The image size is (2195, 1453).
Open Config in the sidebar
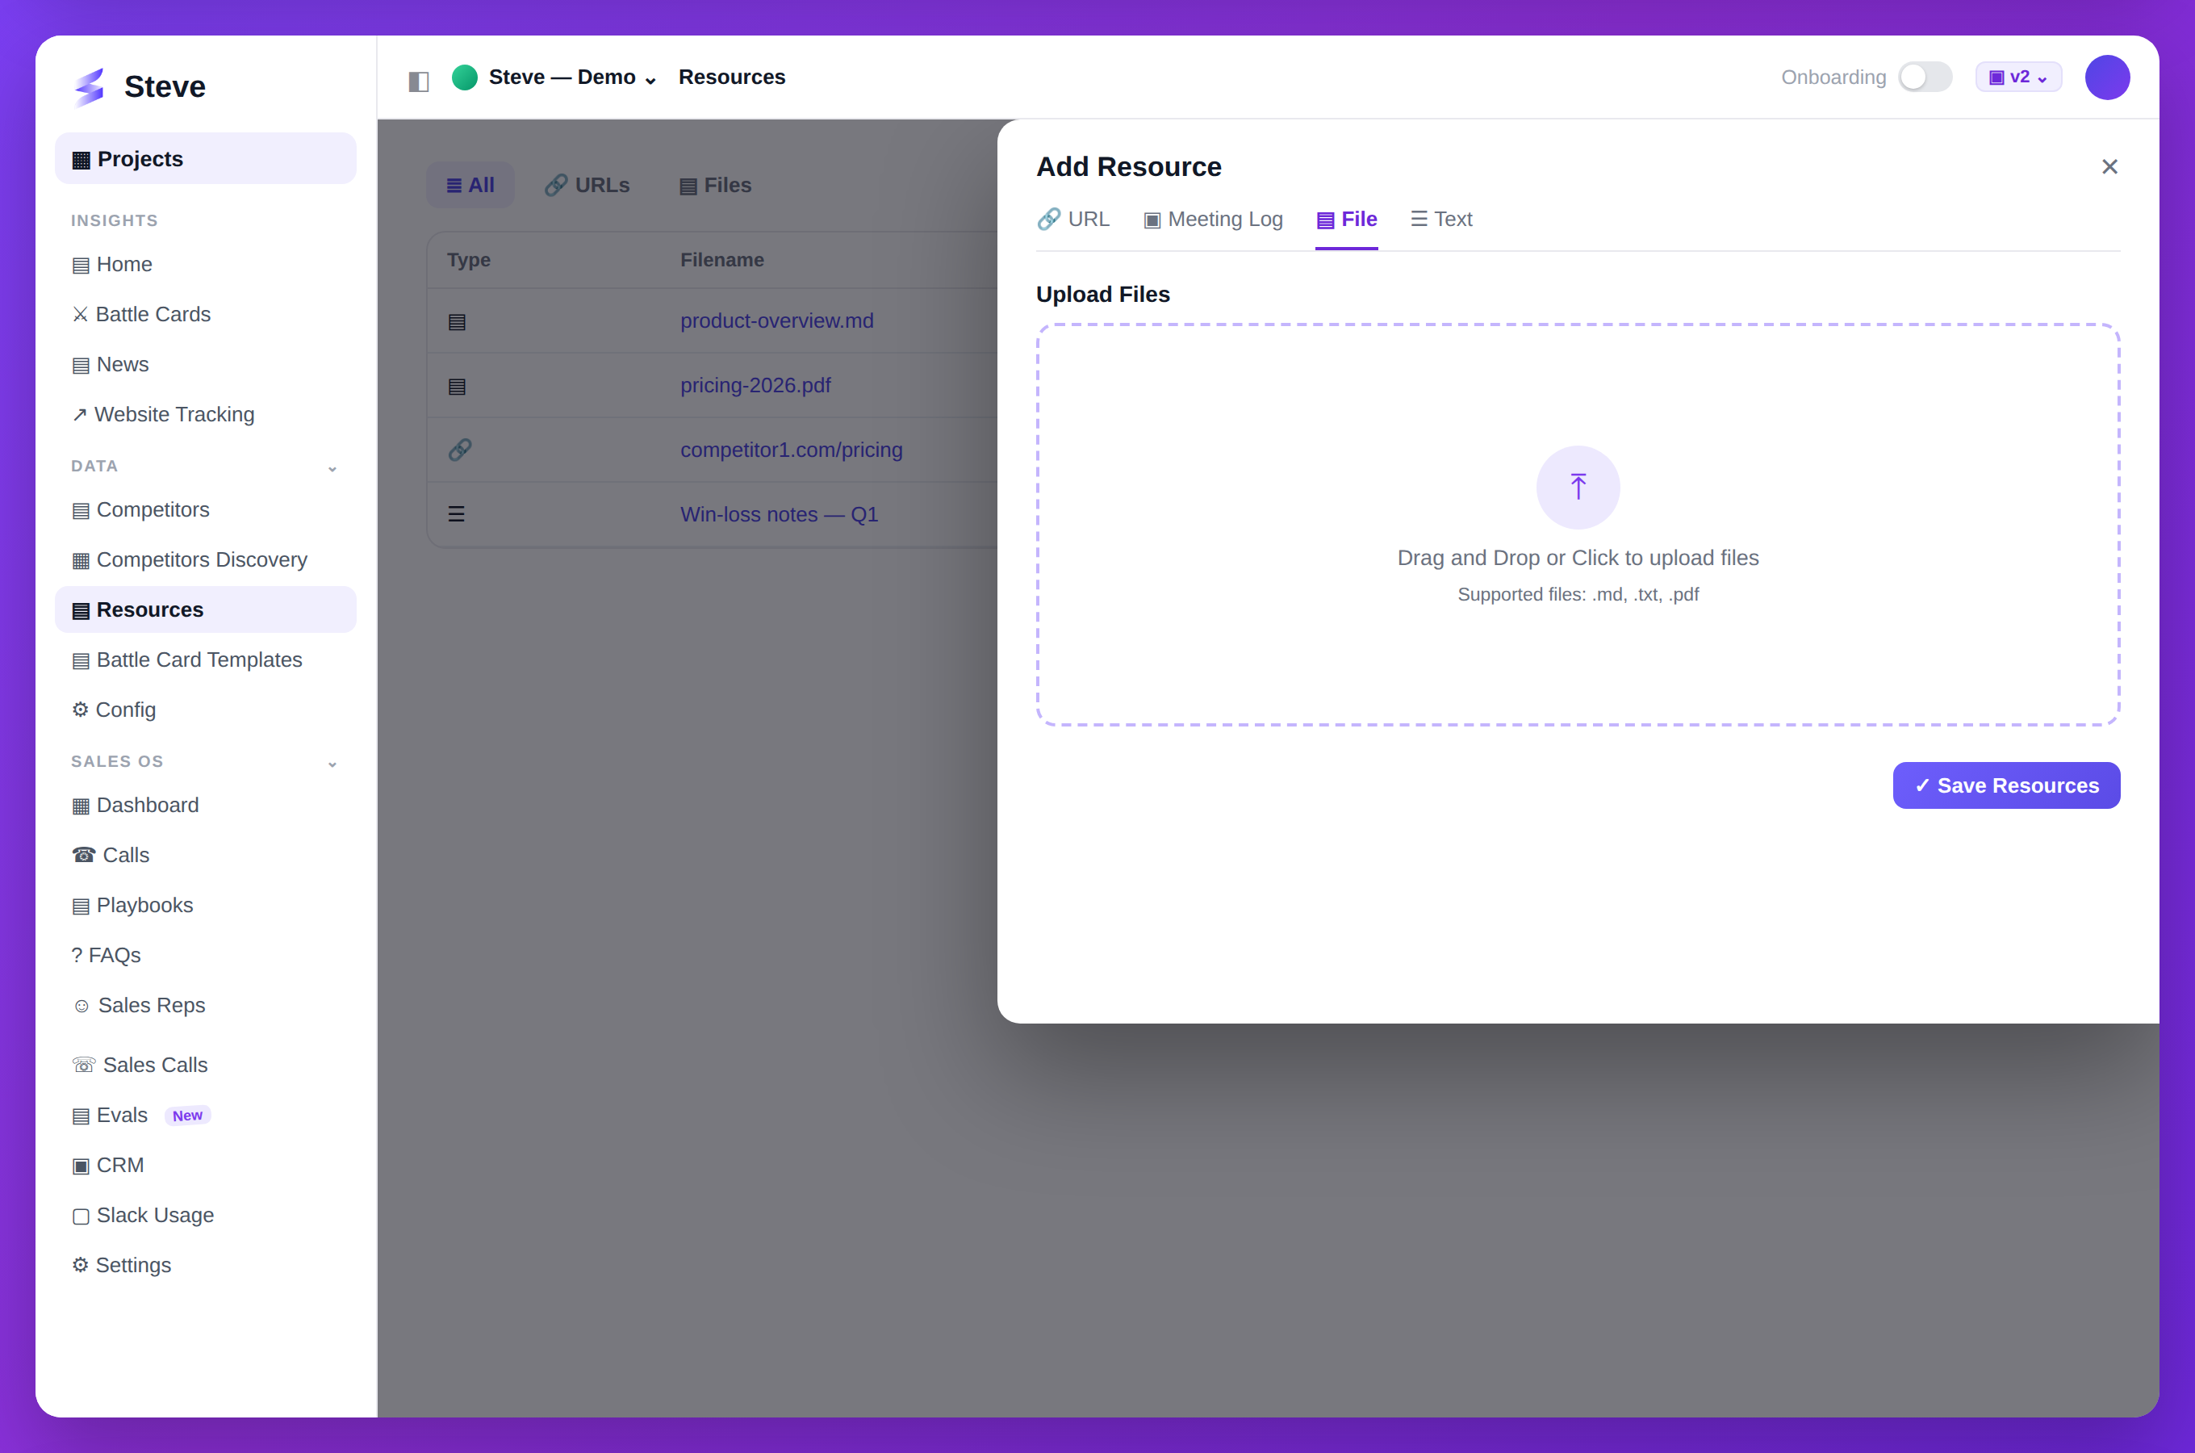(x=206, y=710)
